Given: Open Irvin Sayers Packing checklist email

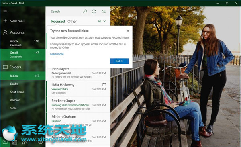Looking at the screenshot, I should (78, 74).
